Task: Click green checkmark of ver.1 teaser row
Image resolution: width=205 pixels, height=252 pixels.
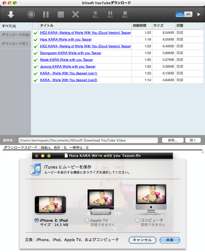Action: pos(36,73)
